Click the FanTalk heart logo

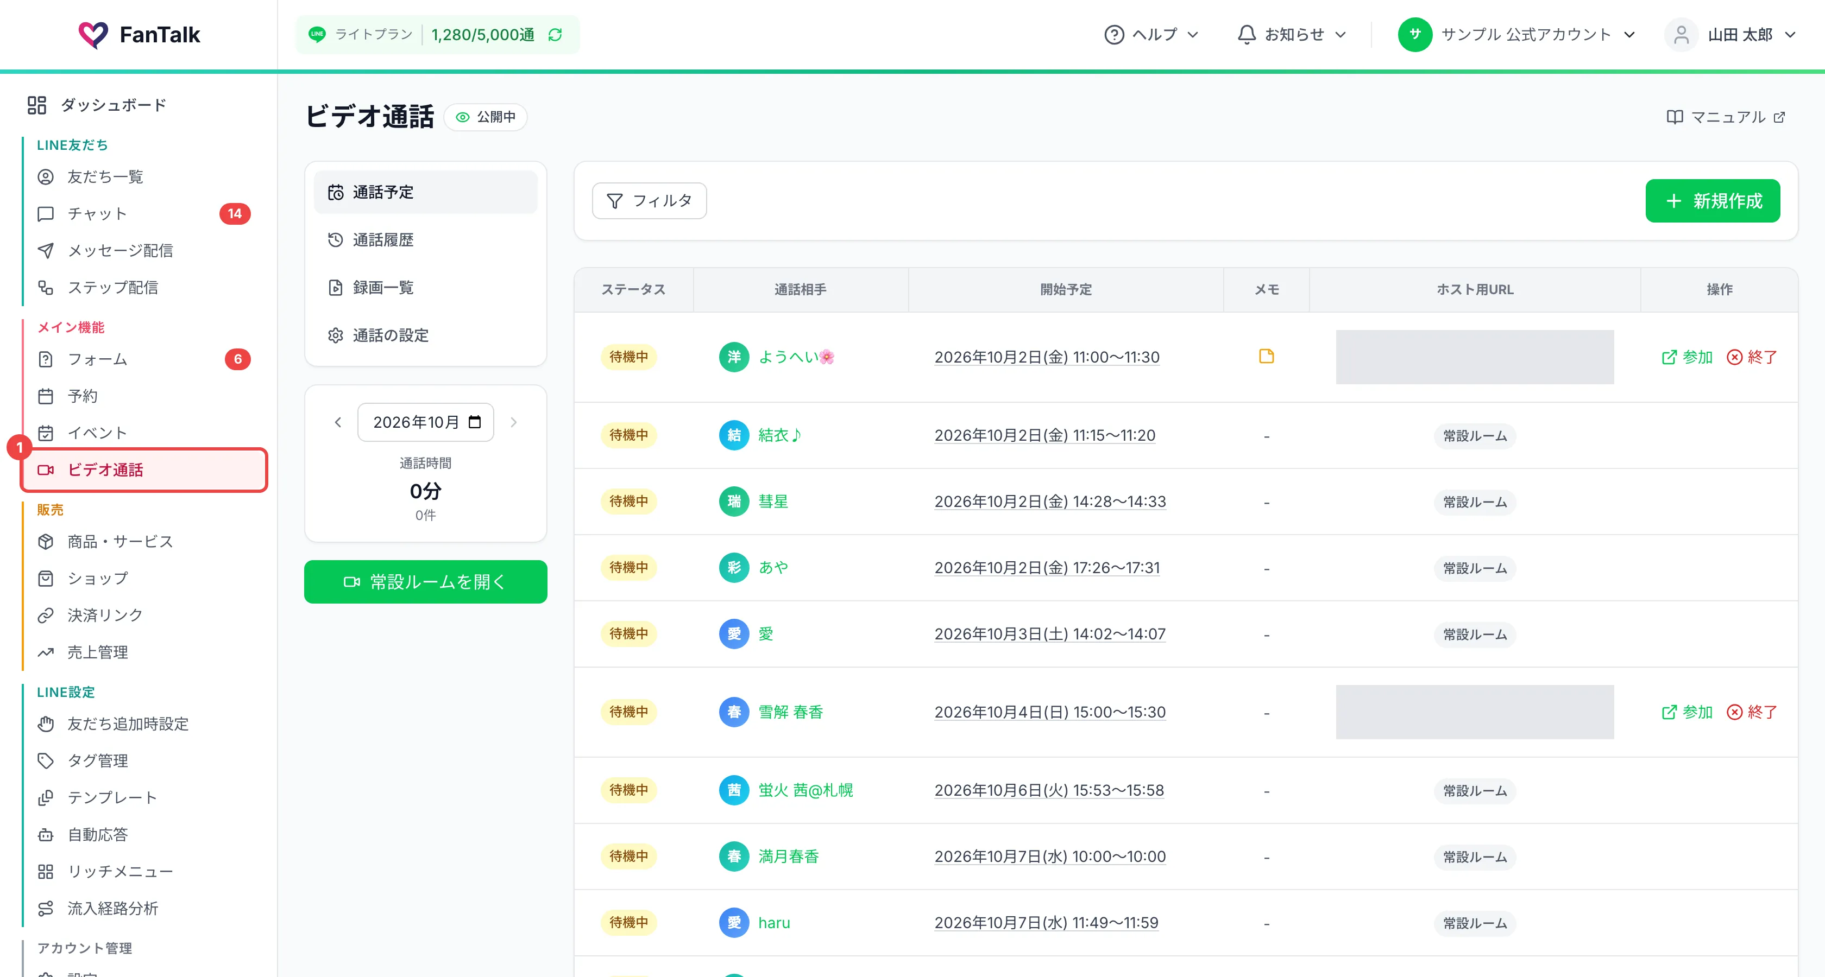pyautogui.click(x=93, y=35)
